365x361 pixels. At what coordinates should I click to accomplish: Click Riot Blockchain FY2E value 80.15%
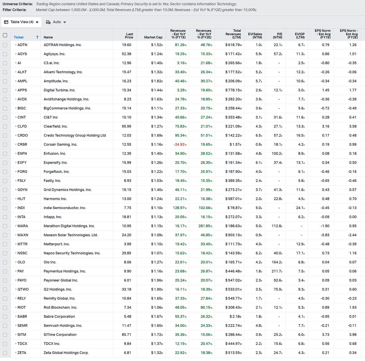click(x=207, y=307)
